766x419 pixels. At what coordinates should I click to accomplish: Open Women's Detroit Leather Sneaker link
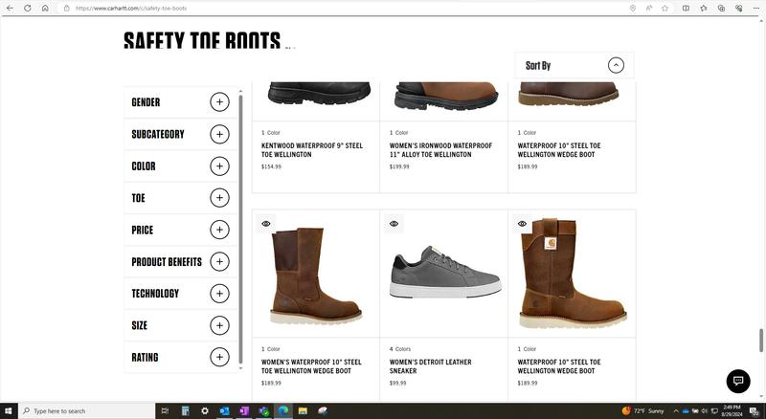click(430, 366)
